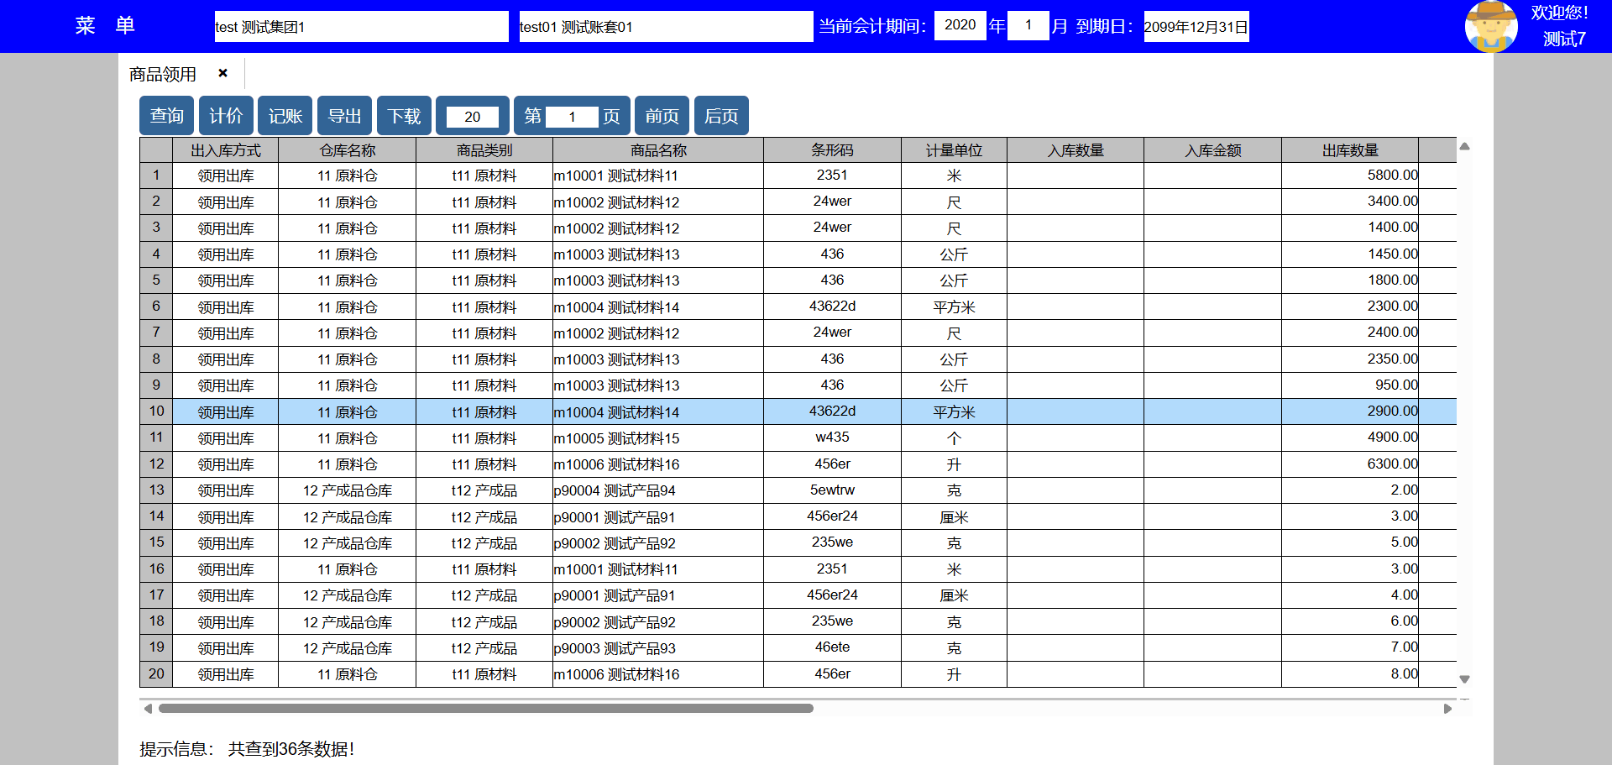Click the horizontal scroll left arrow
This screenshot has width=1612, height=765.
coord(149,709)
